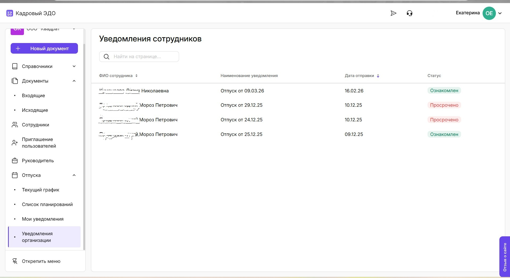Click the Руководитель briefcase icon
The width and height of the screenshot is (510, 278).
click(15, 161)
